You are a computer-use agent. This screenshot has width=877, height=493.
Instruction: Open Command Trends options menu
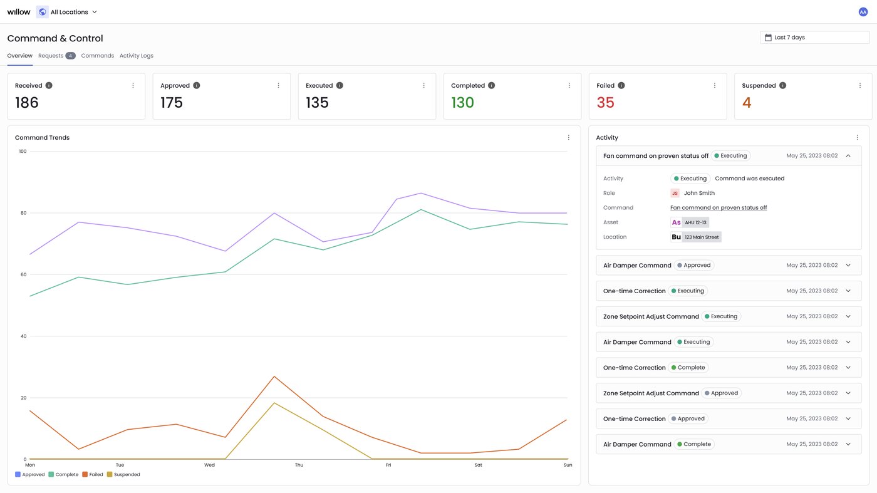[569, 137]
